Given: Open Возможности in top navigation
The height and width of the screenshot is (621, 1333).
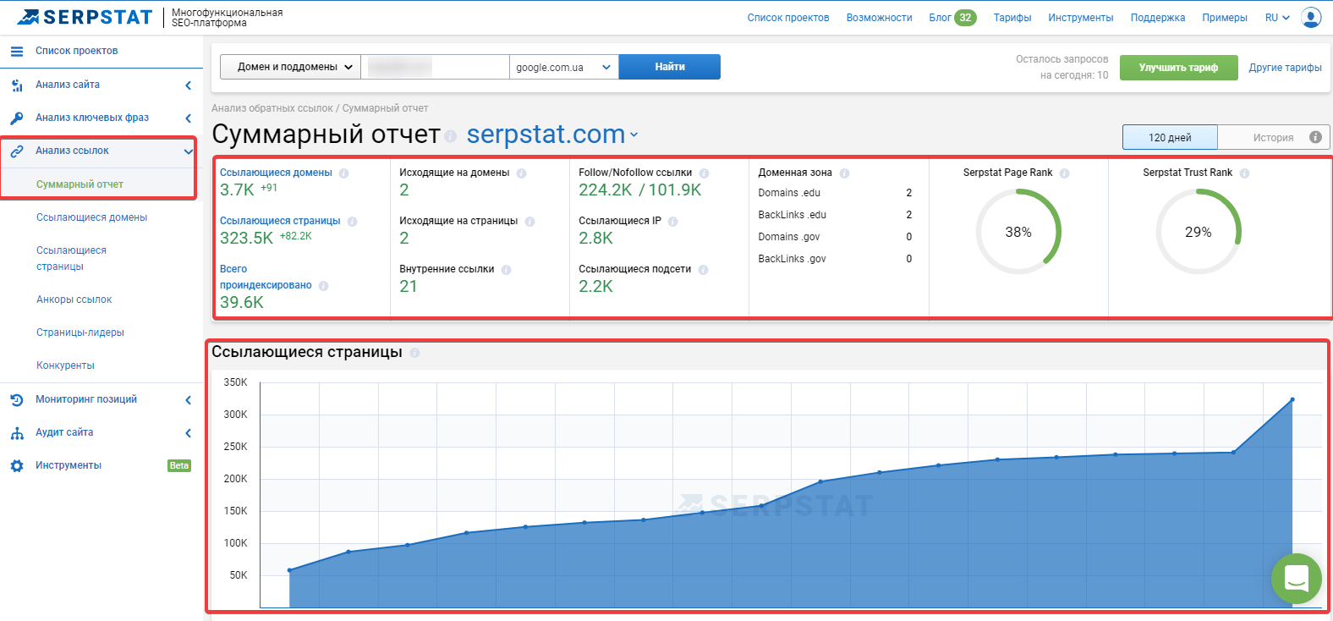Looking at the screenshot, I should [879, 18].
